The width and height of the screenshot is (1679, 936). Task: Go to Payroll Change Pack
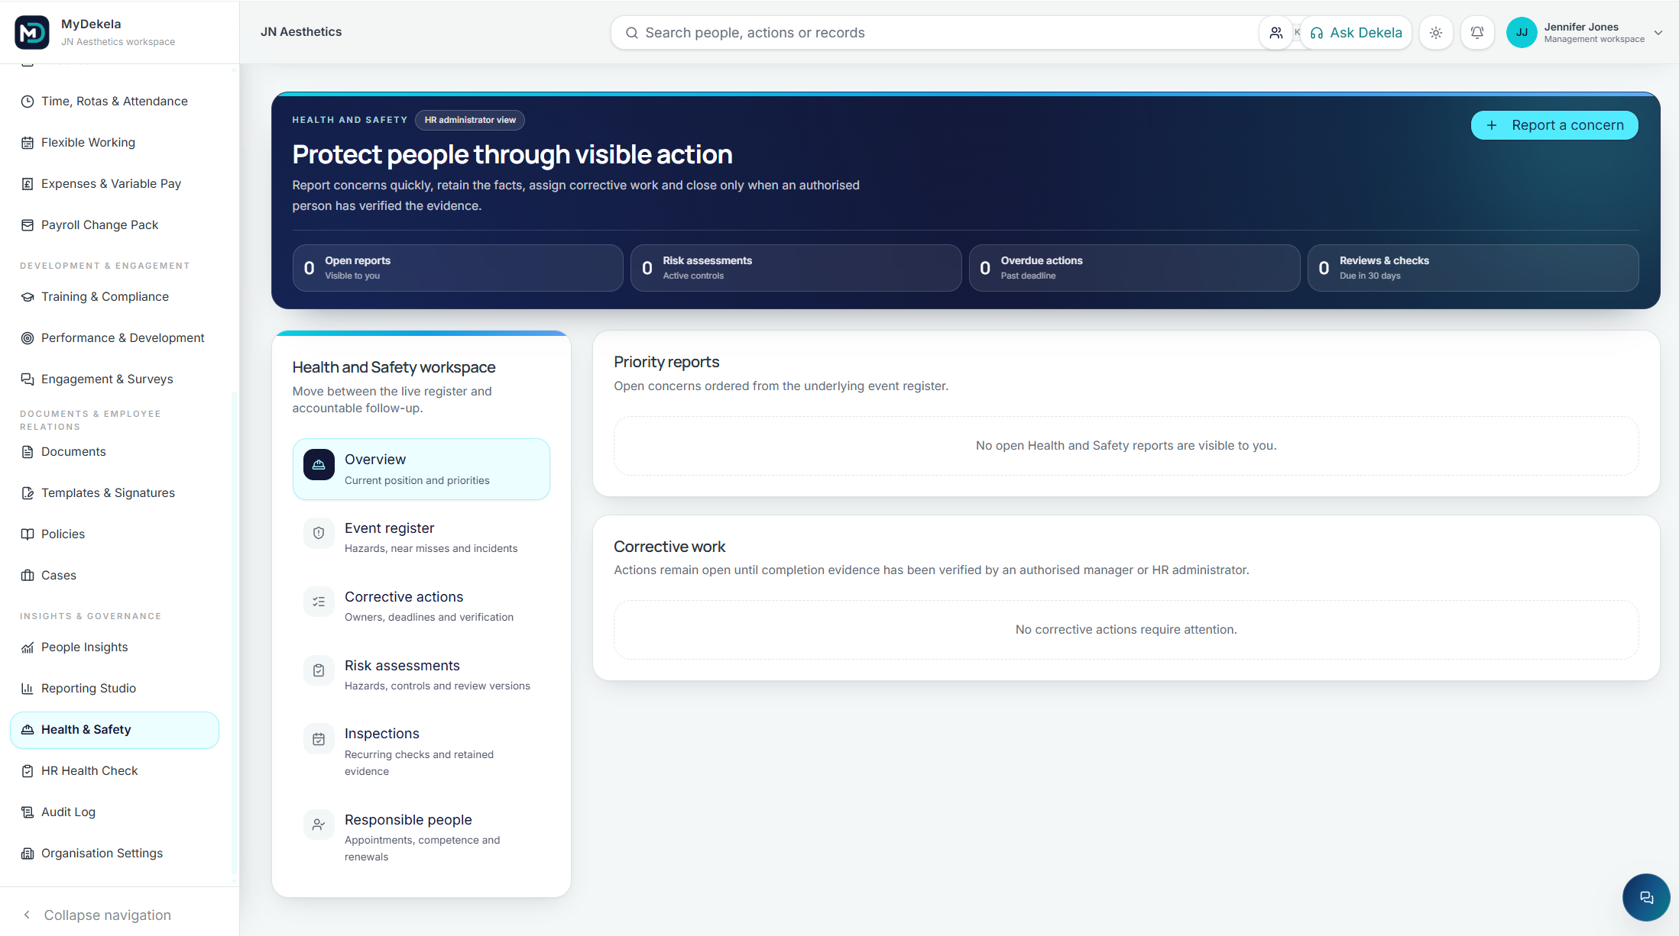[x=115, y=225]
